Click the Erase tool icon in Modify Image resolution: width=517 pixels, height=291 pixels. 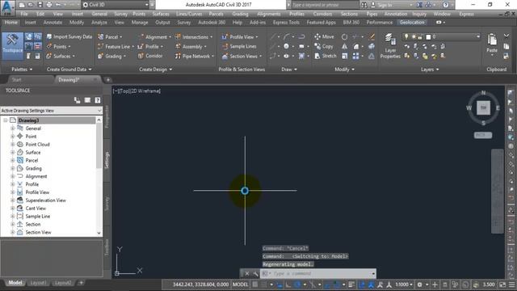pos(372,36)
